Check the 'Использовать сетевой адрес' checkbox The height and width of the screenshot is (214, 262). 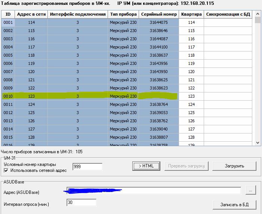pos(6,170)
